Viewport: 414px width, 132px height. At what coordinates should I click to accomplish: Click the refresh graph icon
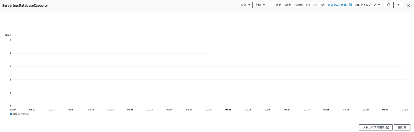point(389,5)
